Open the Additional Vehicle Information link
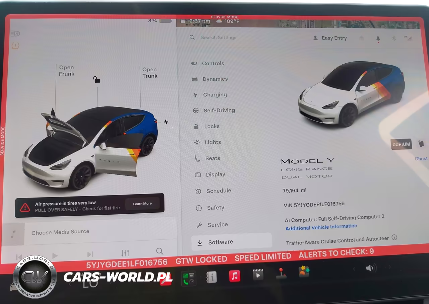Viewport: 429px width, 304px height. [321, 227]
